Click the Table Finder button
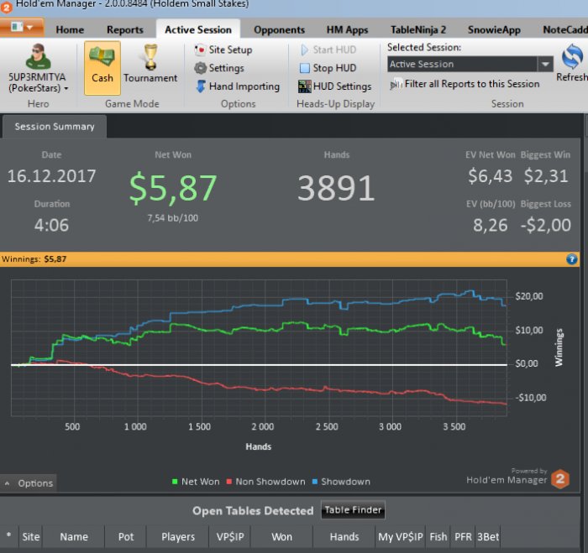 point(353,510)
